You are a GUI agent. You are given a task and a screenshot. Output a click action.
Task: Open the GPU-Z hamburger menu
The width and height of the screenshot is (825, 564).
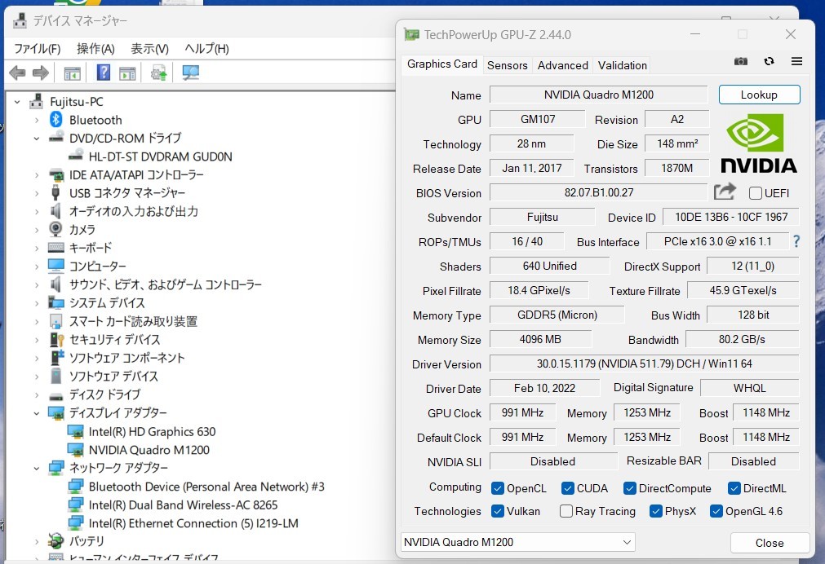pos(796,61)
